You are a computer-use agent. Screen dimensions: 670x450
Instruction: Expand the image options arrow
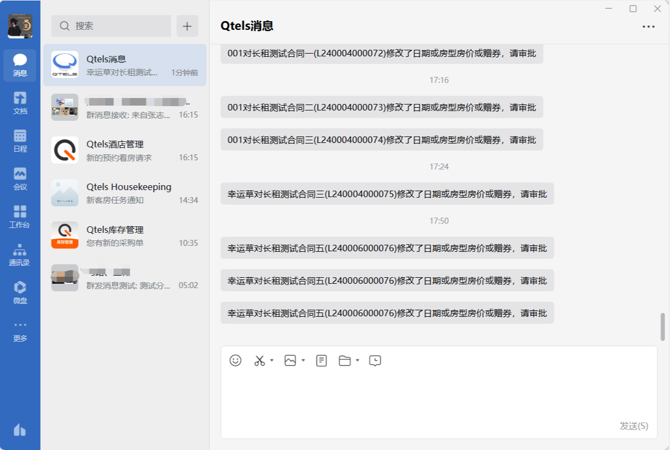click(x=303, y=361)
